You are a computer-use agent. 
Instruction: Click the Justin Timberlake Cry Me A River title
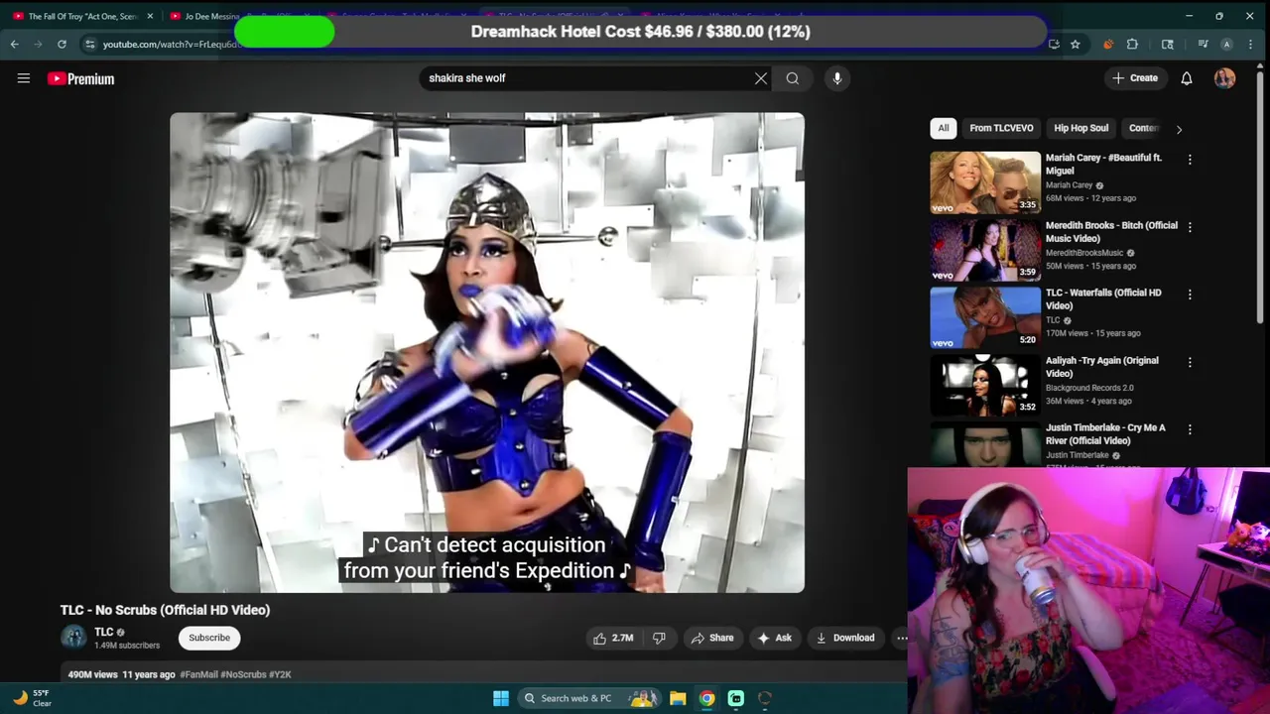coord(1105,433)
